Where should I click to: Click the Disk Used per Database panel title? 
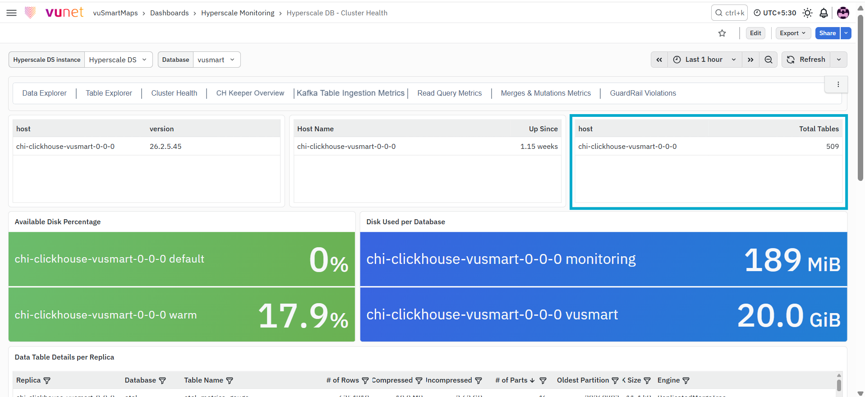tap(405, 222)
